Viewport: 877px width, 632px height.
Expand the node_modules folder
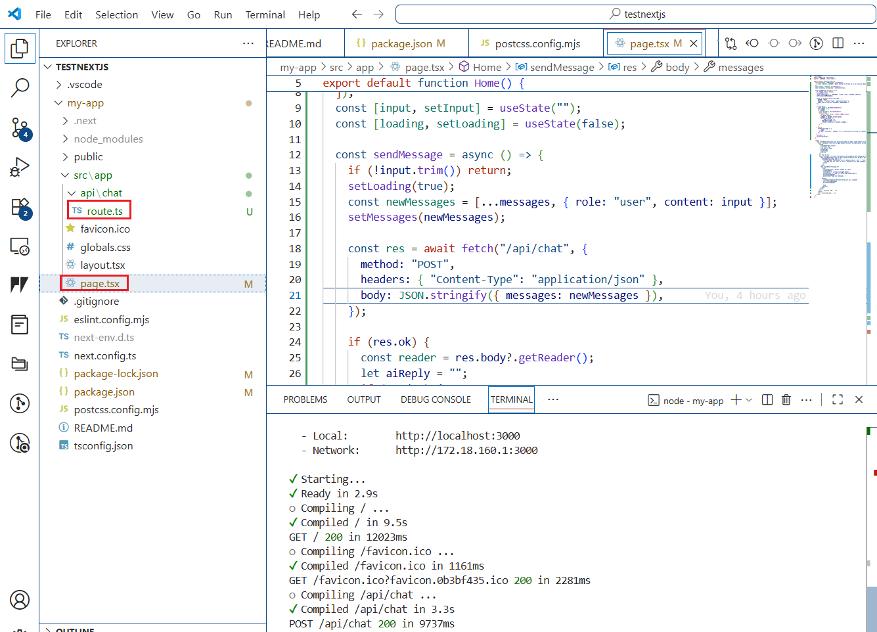(x=152, y=139)
